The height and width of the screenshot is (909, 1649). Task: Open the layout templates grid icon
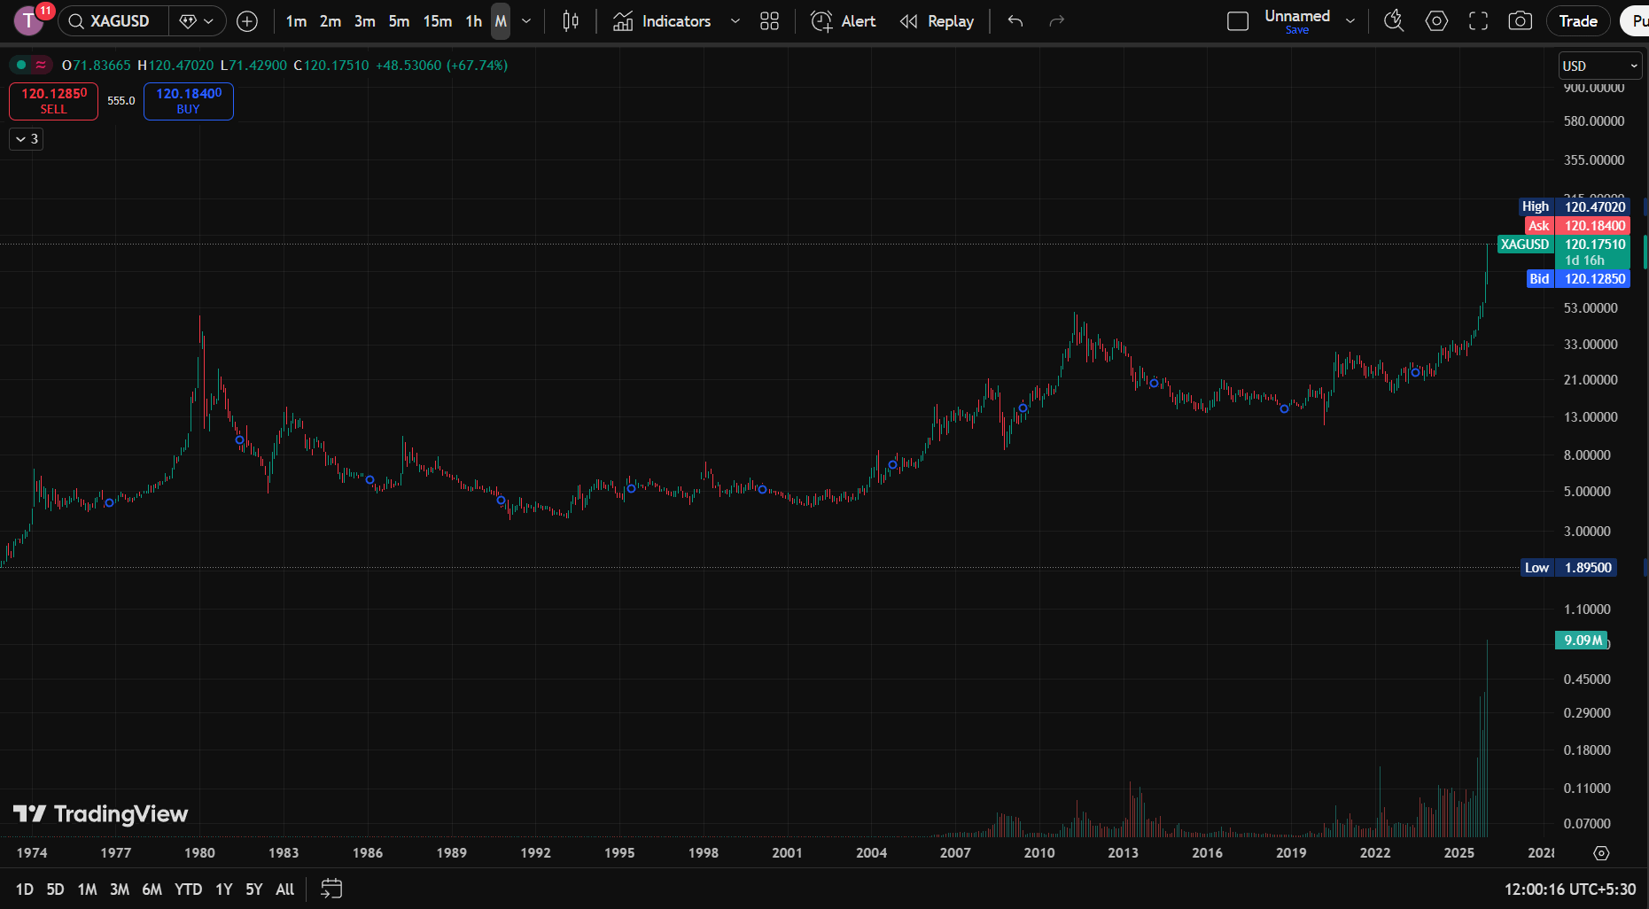769,21
